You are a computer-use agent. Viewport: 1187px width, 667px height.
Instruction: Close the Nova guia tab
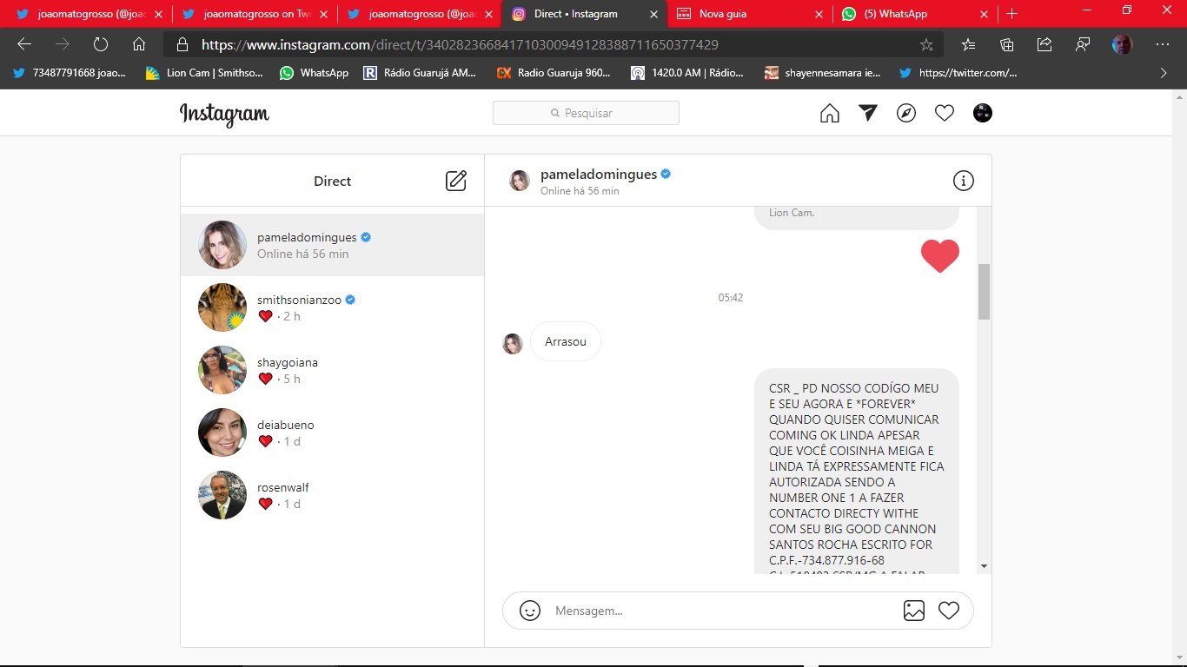(x=819, y=14)
